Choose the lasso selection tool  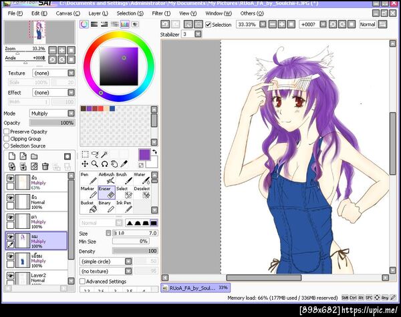(x=95, y=154)
